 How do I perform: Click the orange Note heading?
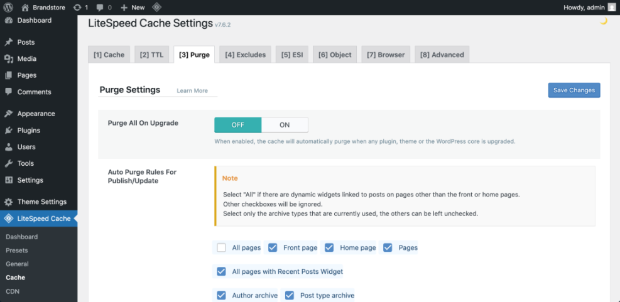pos(230,178)
